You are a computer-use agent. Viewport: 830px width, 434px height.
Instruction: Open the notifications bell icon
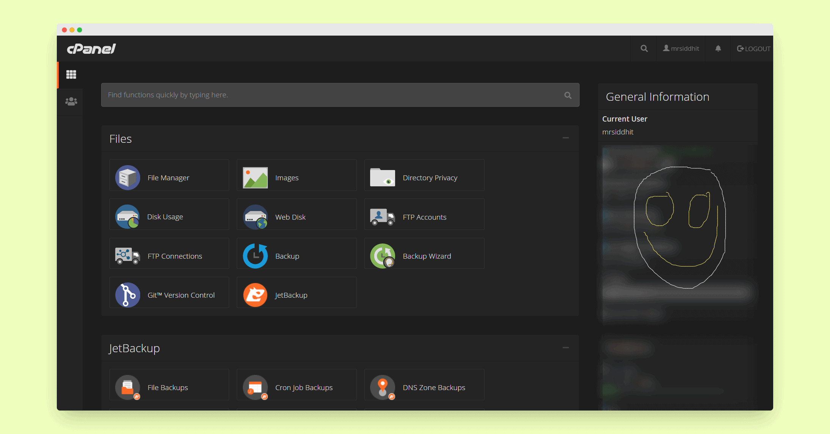[718, 48]
